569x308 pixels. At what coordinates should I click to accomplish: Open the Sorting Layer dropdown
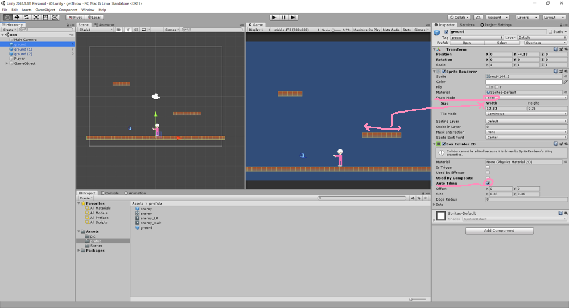pos(526,122)
